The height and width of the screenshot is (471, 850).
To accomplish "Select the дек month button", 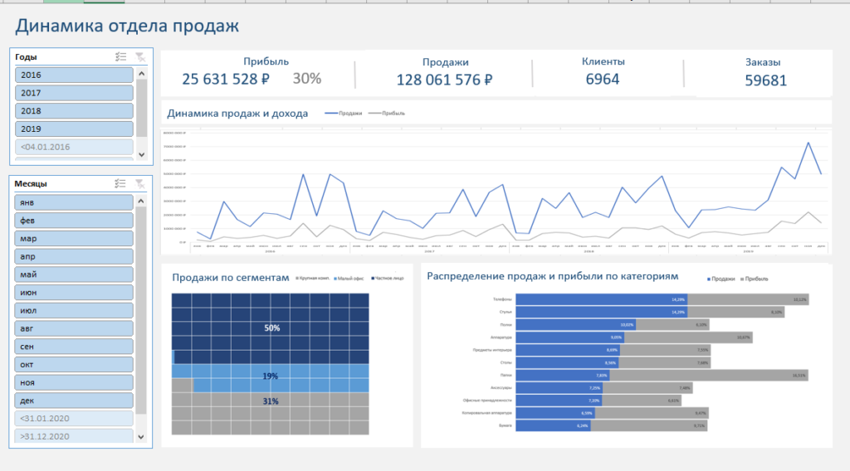I will click(x=74, y=401).
